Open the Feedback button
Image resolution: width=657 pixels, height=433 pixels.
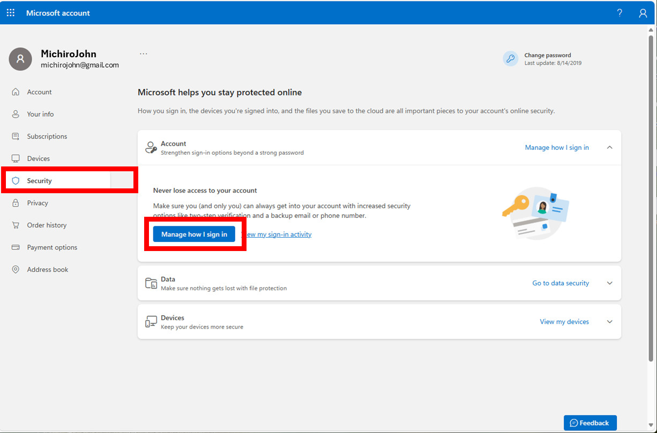coord(590,423)
